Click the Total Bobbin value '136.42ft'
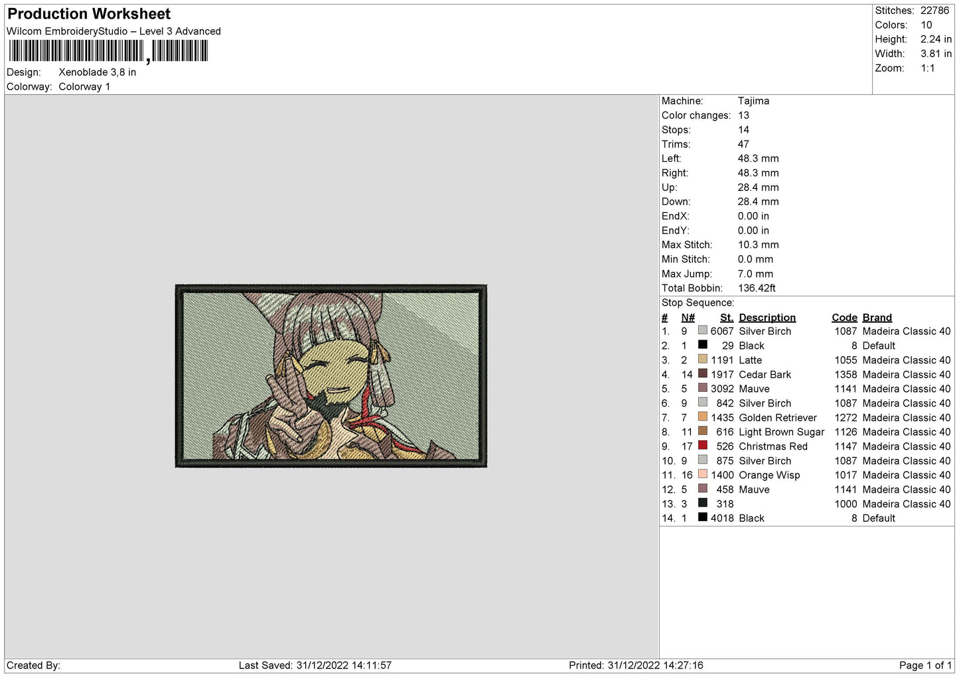The height and width of the screenshot is (677, 959). [x=757, y=288]
